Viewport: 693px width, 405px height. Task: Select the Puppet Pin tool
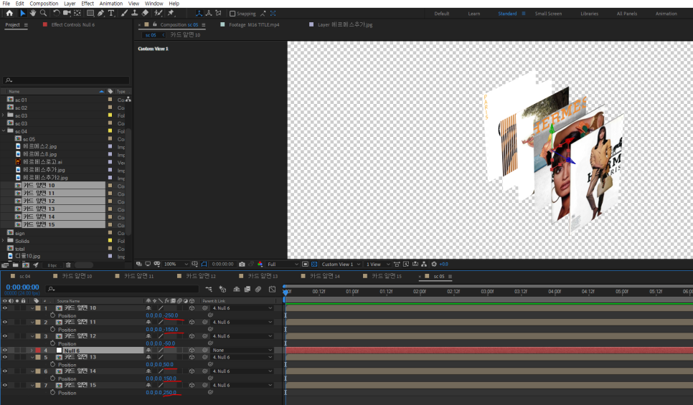coord(171,13)
